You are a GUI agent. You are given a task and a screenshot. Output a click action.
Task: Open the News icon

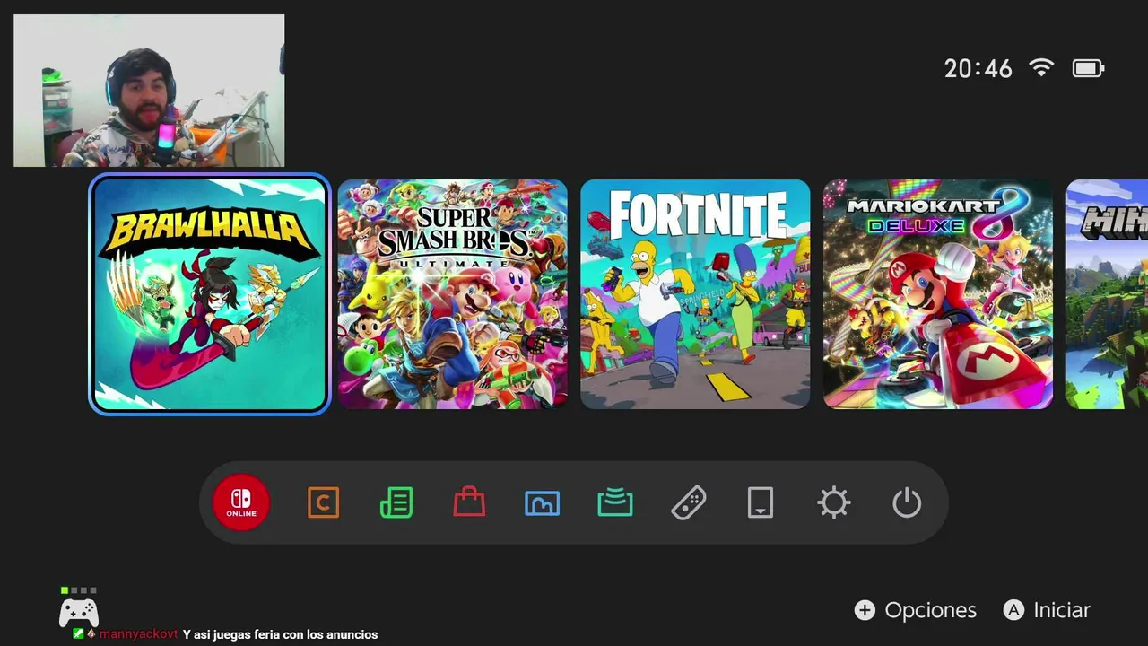point(396,502)
